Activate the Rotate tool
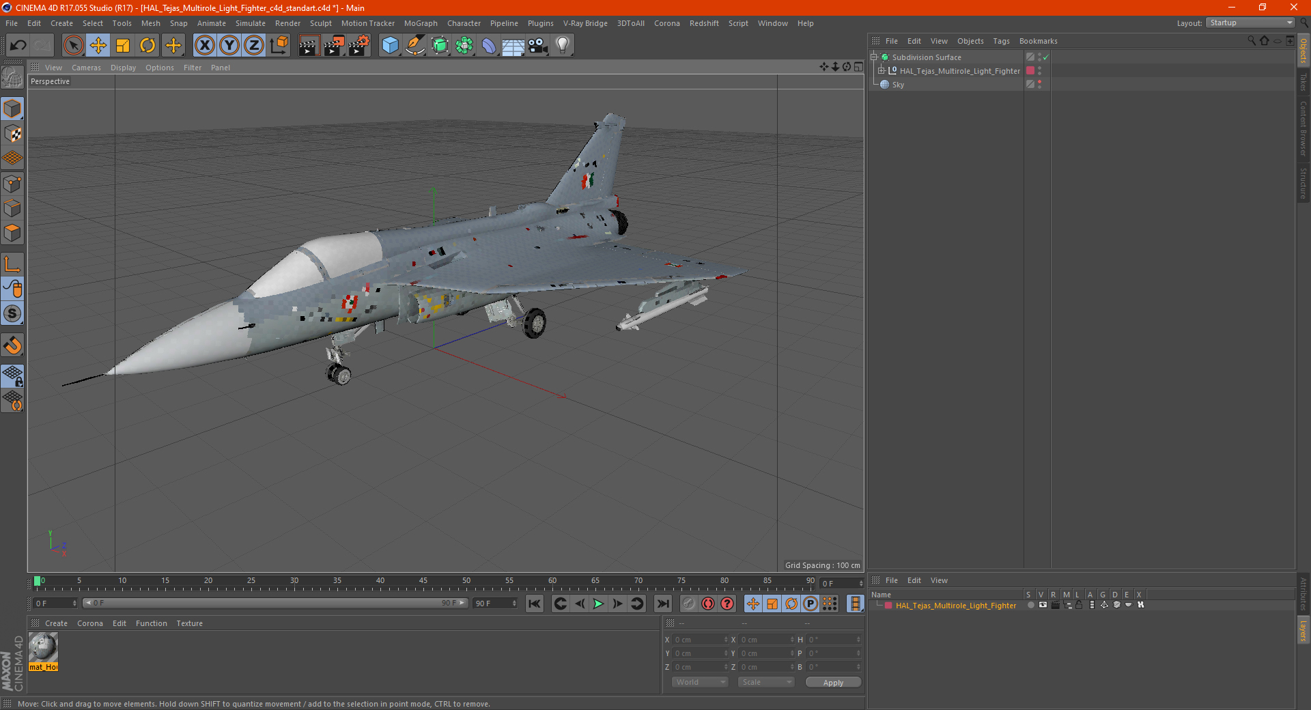The width and height of the screenshot is (1311, 710). pos(147,46)
